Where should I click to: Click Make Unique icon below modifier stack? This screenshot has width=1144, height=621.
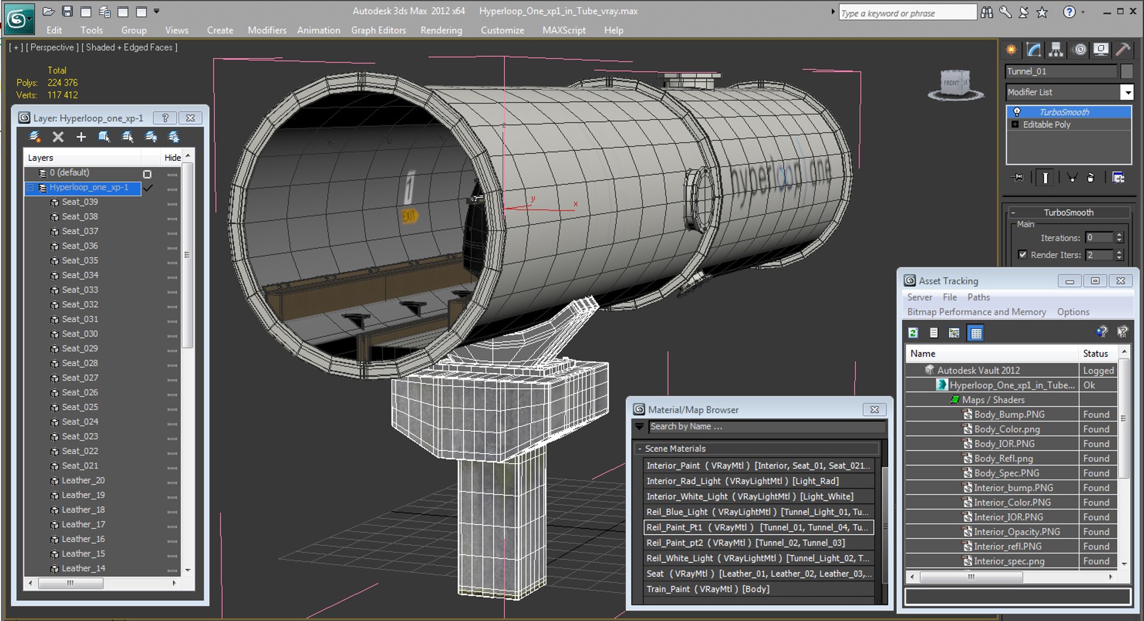coord(1072,178)
